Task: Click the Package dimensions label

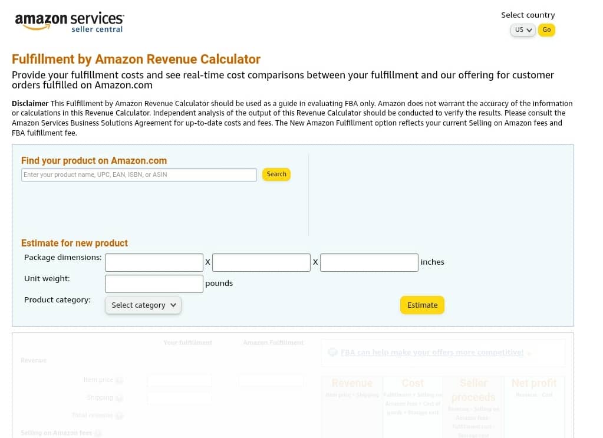Action: point(62,257)
